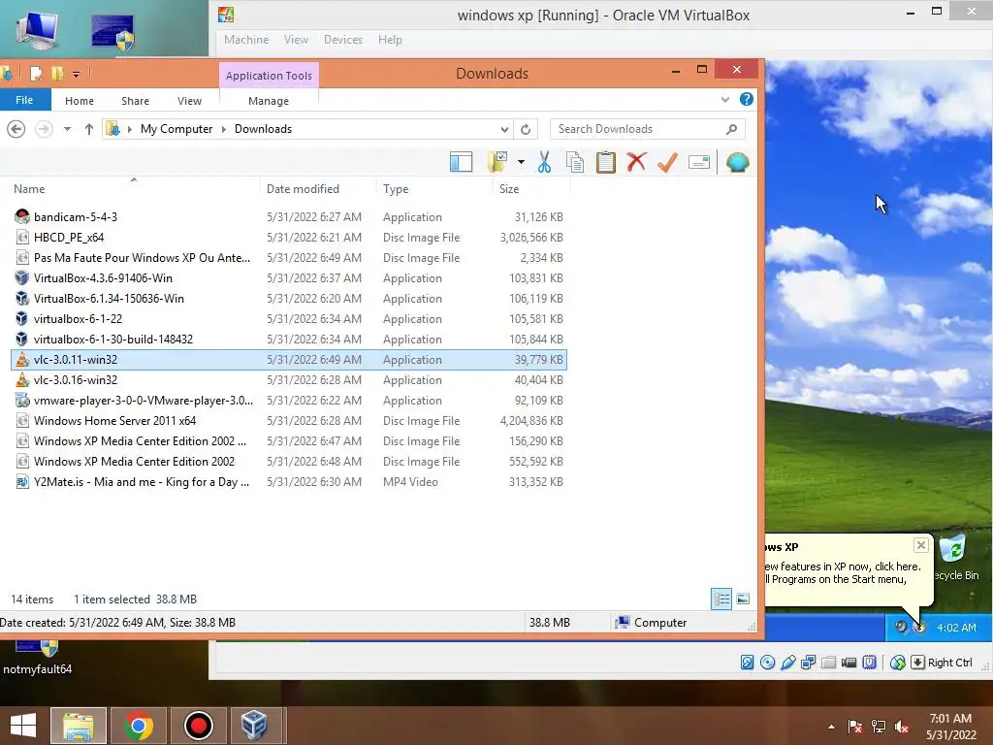The width and height of the screenshot is (993, 745).
Task: Open the View ribbon tab
Action: click(189, 101)
